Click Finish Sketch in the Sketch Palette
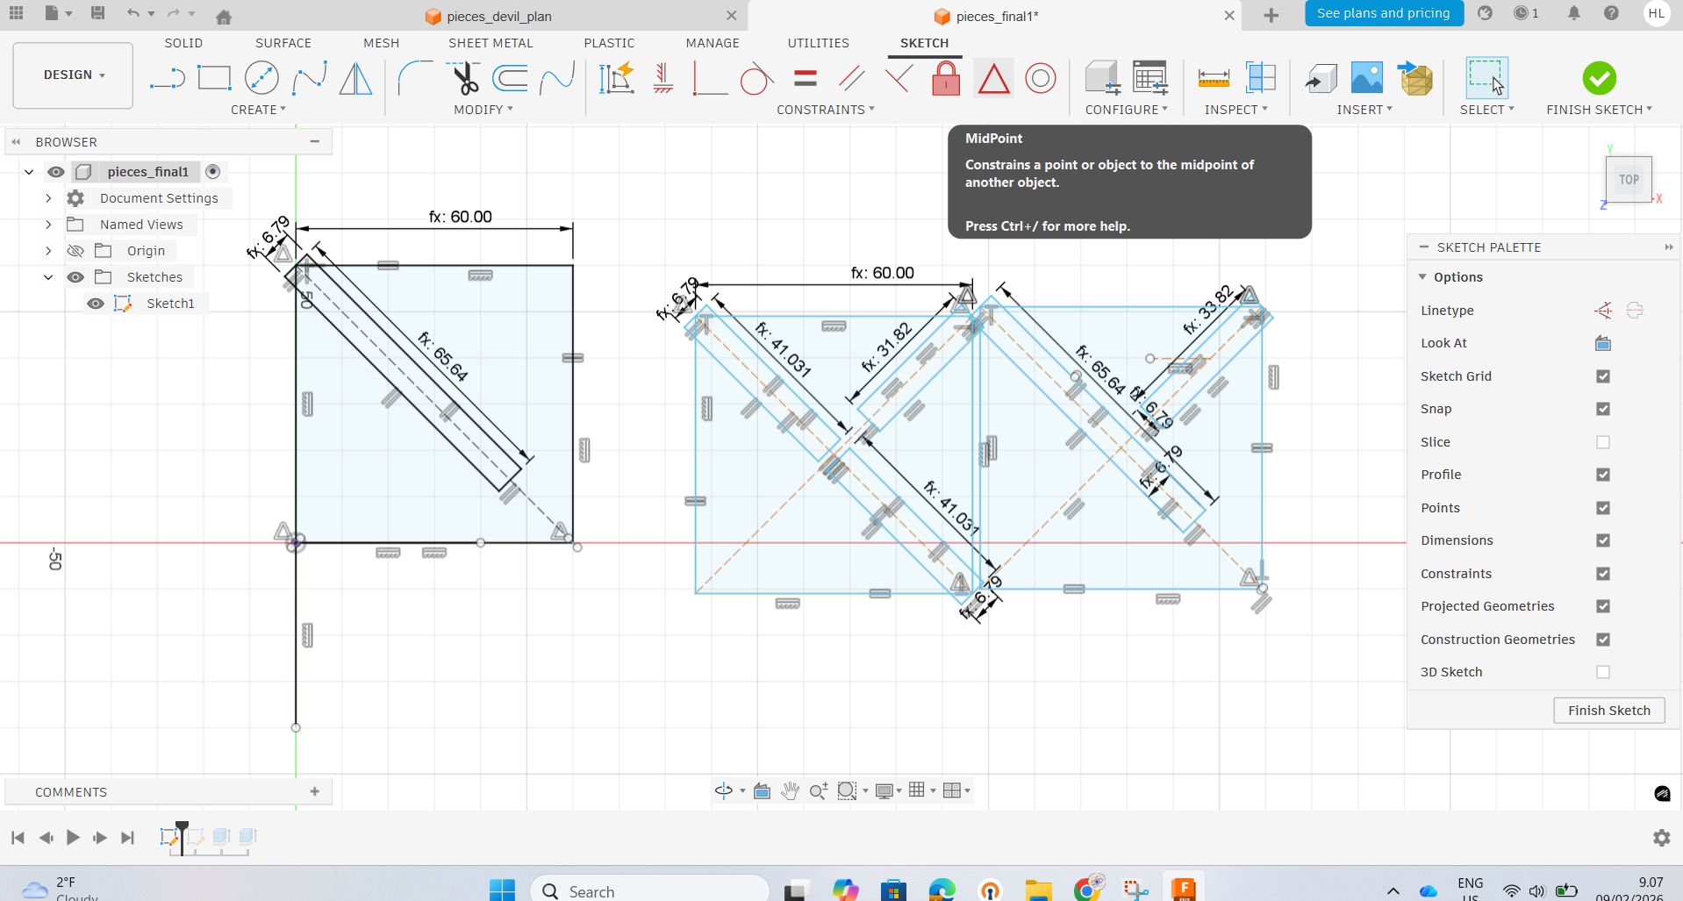The image size is (1683, 901). (1608, 711)
